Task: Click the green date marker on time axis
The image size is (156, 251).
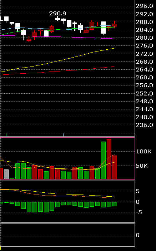Action: (x=6, y=135)
